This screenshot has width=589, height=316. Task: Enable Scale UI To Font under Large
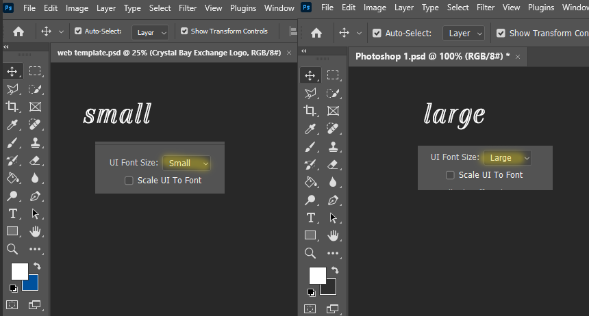coord(450,175)
